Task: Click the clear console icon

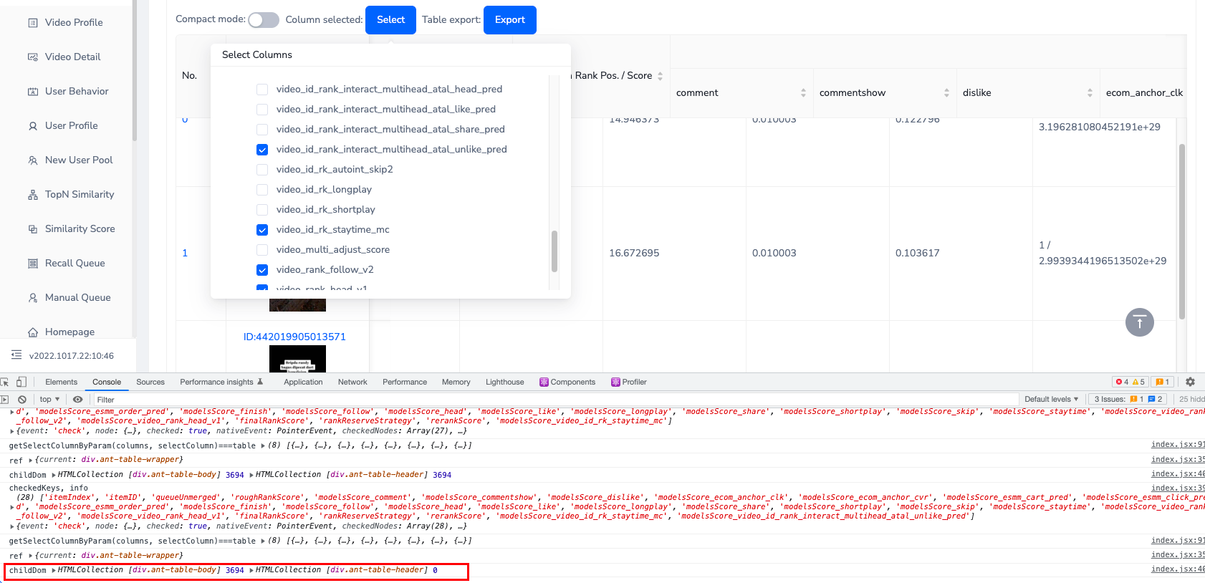Action: [x=22, y=400]
